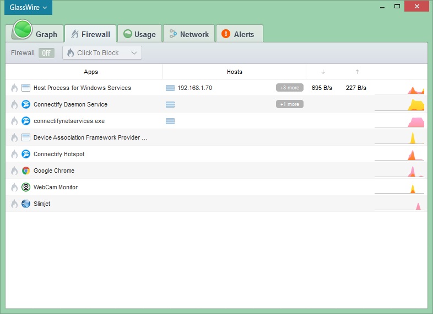Image resolution: width=433 pixels, height=314 pixels.
Task: Switch to the Graph tab
Action: point(35,34)
